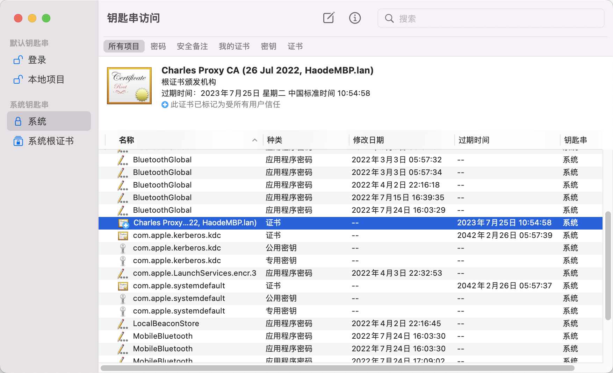Click the 2022年4月3日 22:32:53 date cell
This screenshot has height=373, width=613.
click(397, 273)
